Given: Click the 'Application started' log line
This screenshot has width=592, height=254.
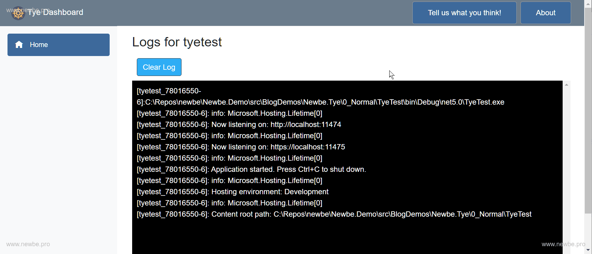Looking at the screenshot, I should point(251,169).
